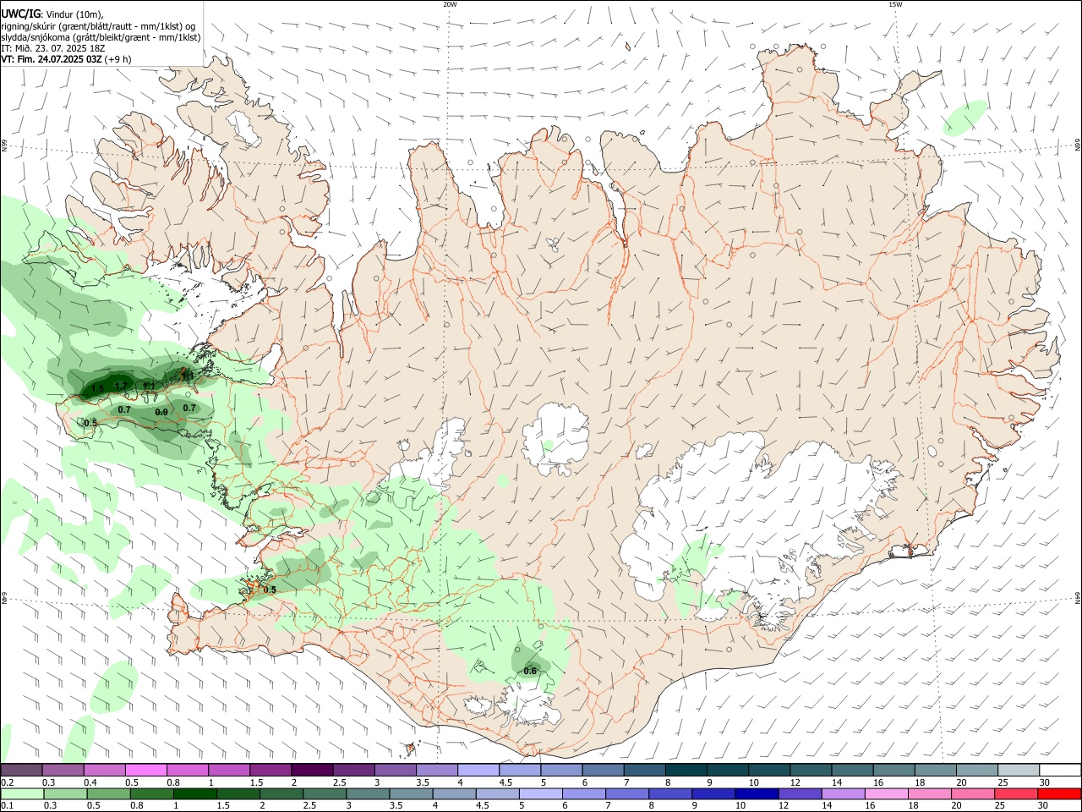Screen dimensions: 1082x812
Task: Click the "15W" longitude label
Action: click(895, 4)
